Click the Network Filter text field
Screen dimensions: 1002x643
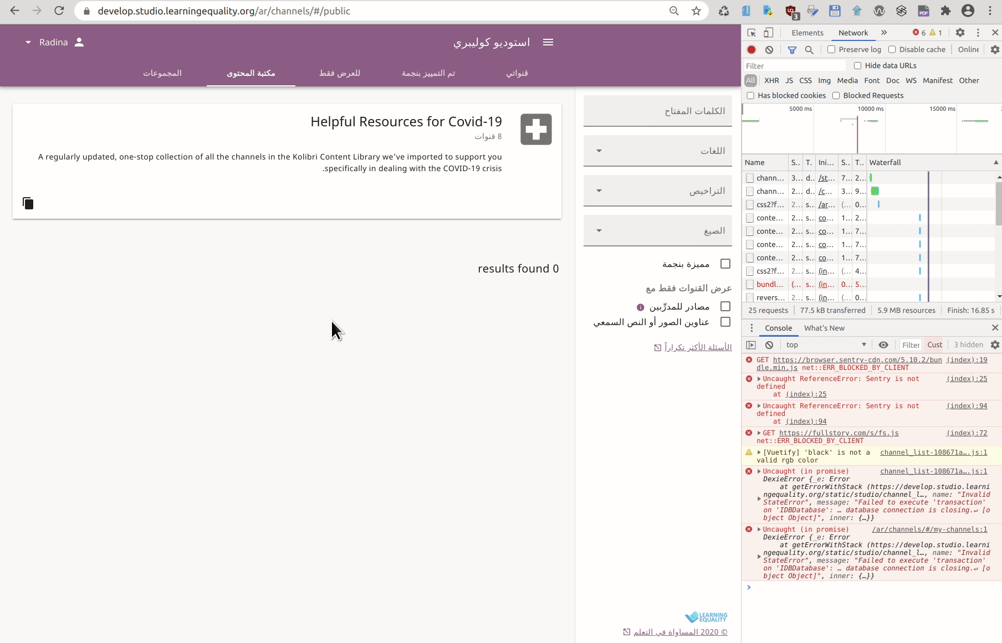coord(795,65)
